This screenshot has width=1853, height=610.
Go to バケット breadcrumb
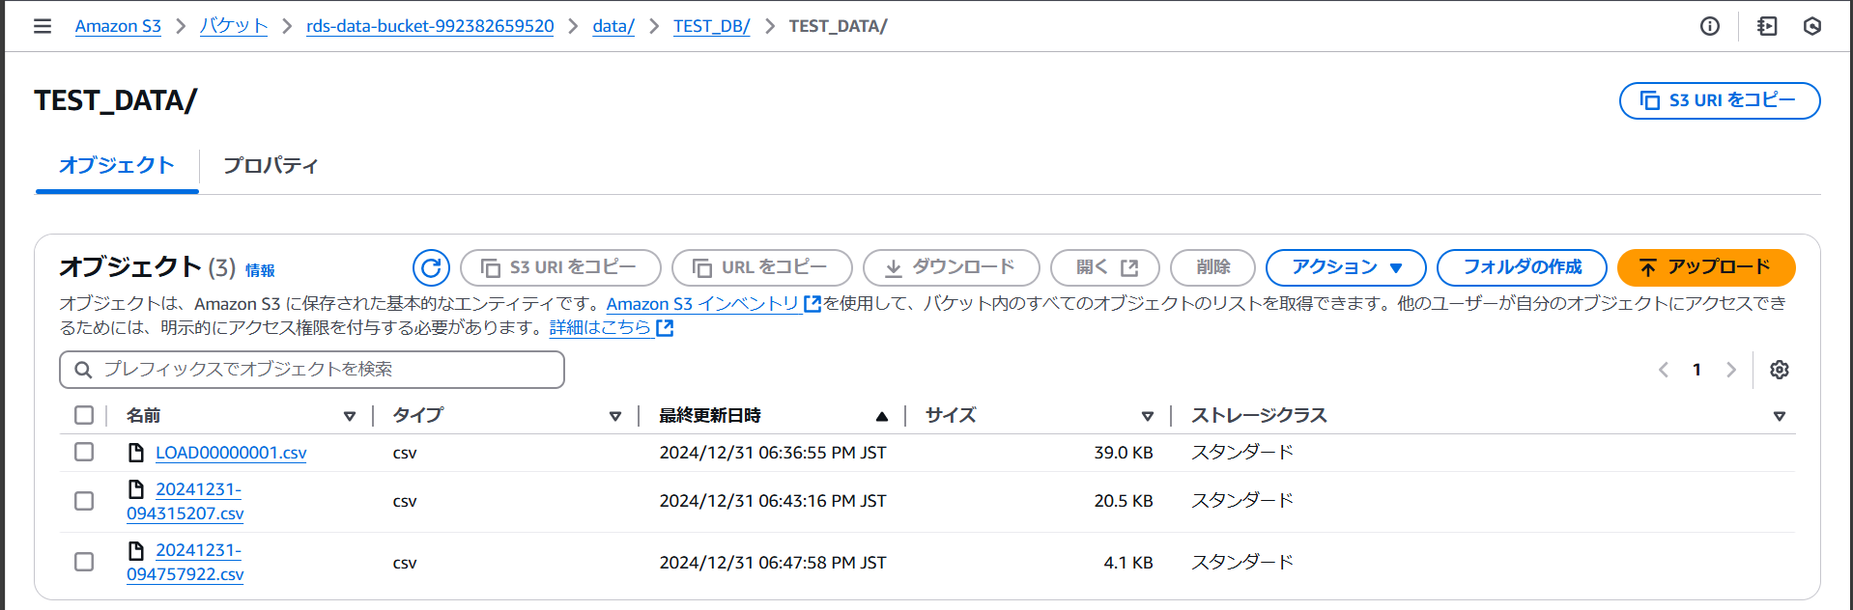(x=234, y=26)
